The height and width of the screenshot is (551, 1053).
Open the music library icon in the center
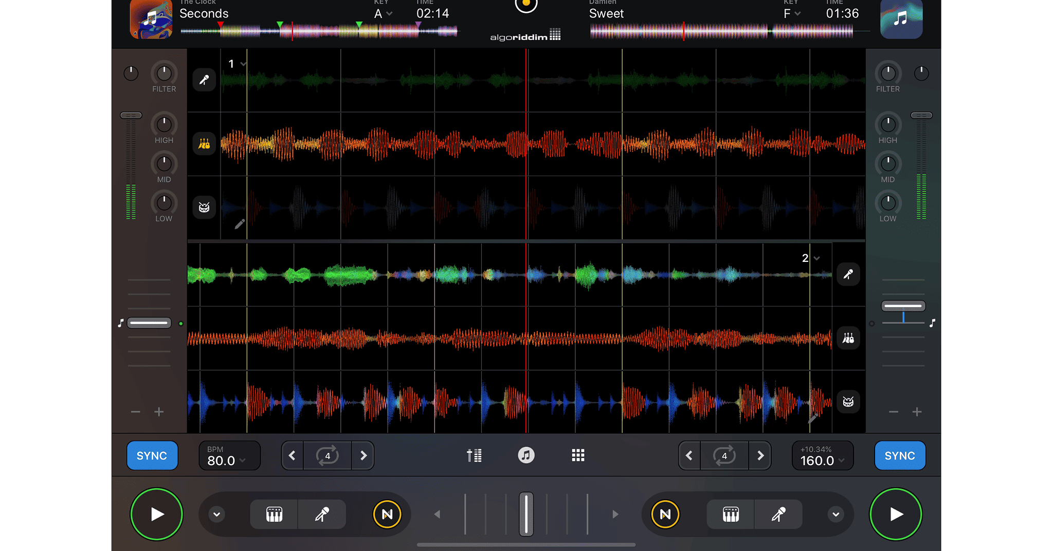click(x=526, y=455)
